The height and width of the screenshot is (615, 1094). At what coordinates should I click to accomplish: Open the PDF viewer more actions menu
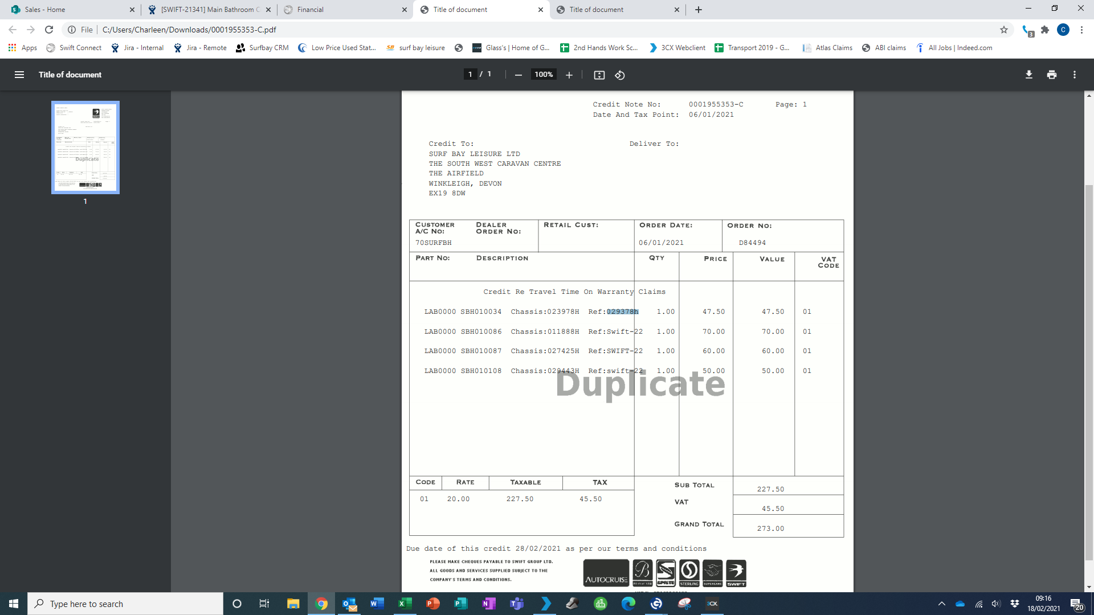click(x=1074, y=75)
